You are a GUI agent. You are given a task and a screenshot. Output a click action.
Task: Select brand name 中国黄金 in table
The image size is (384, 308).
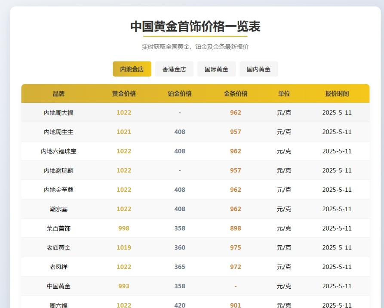point(58,286)
